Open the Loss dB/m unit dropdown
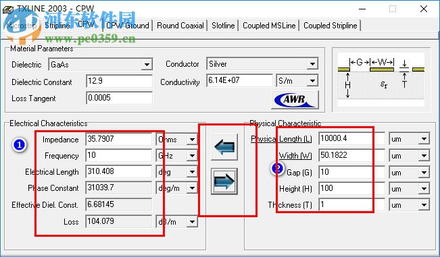Viewport: 440px width, 257px height. pyautogui.click(x=192, y=222)
